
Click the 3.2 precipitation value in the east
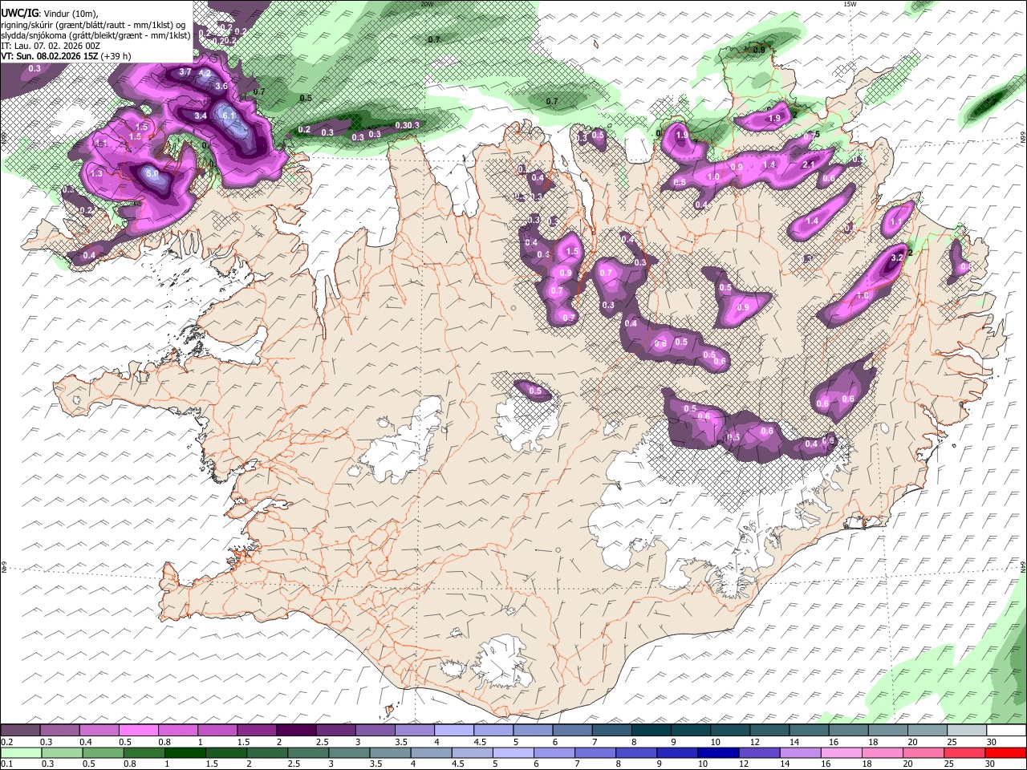coord(898,257)
